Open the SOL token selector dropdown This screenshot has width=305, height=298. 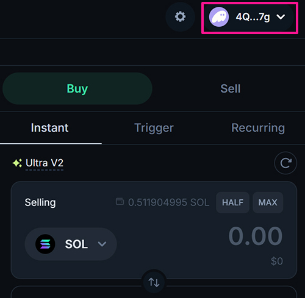pyautogui.click(x=71, y=244)
